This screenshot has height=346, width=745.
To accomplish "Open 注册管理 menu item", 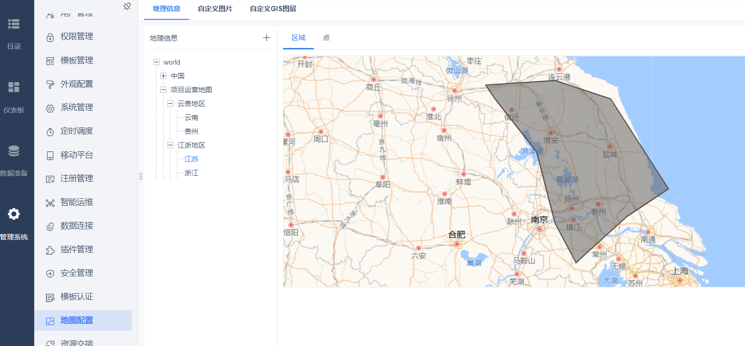I will (83, 179).
